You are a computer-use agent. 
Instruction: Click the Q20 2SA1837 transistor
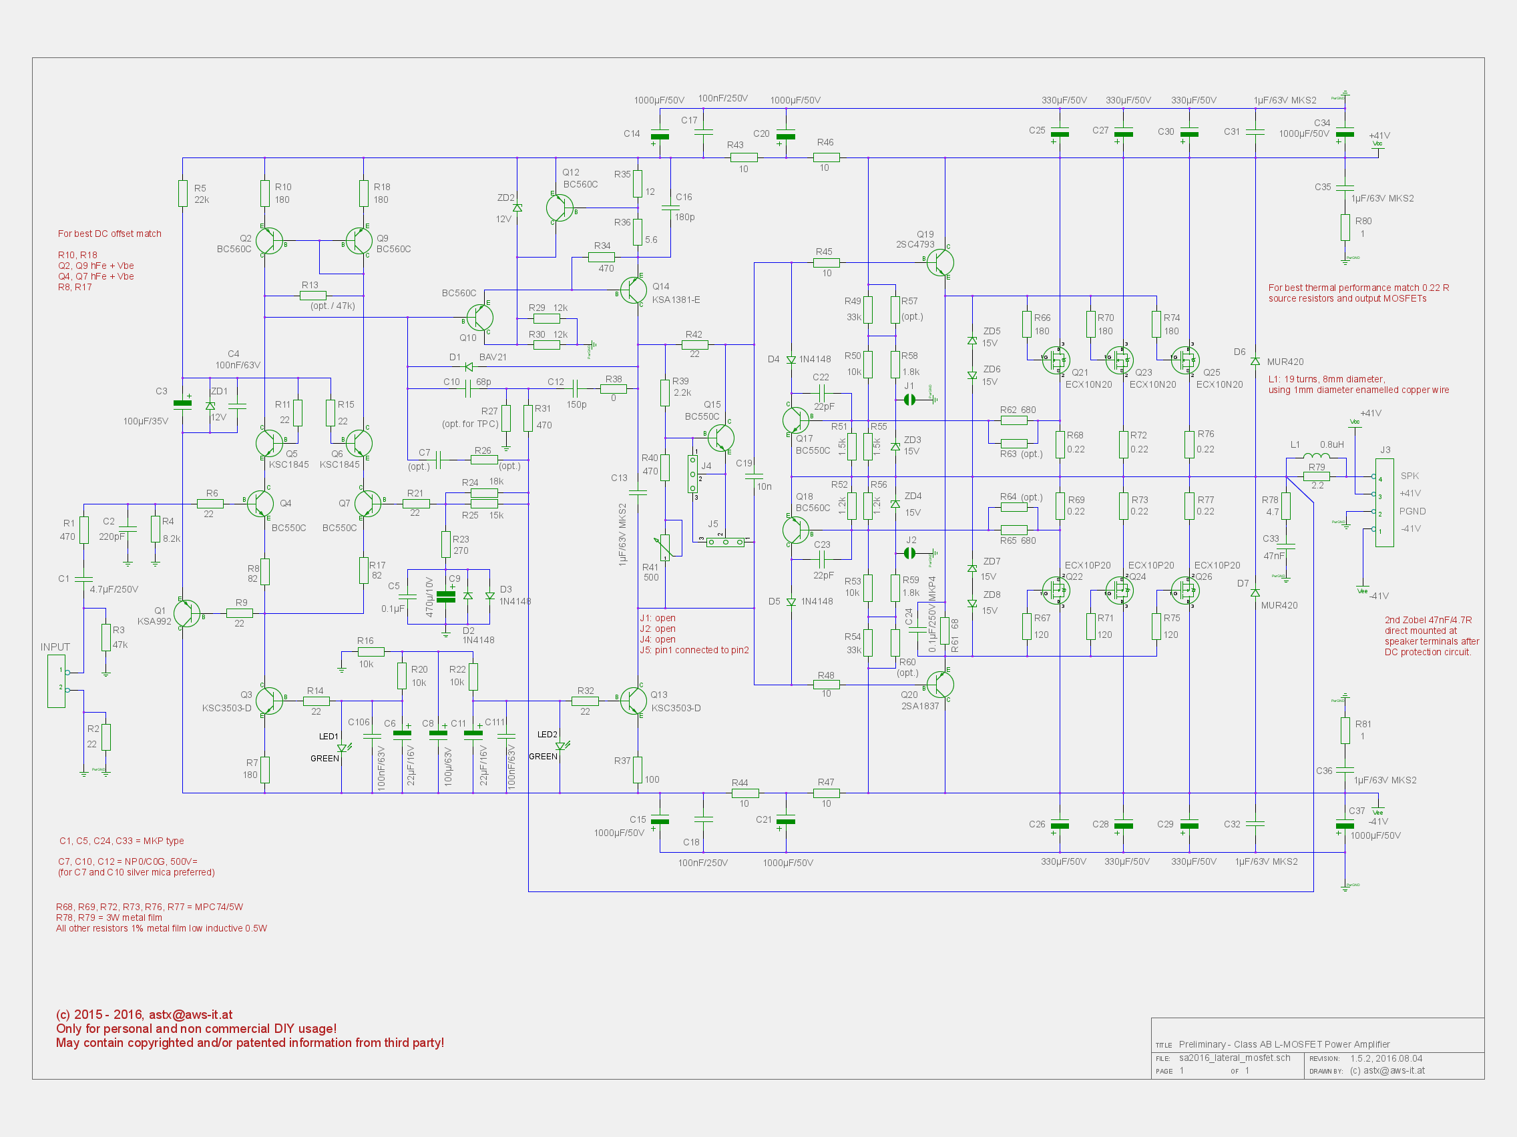click(x=940, y=684)
